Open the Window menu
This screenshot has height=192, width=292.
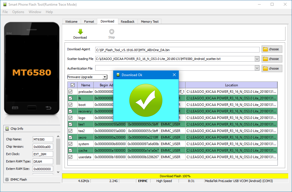coord(35,12)
